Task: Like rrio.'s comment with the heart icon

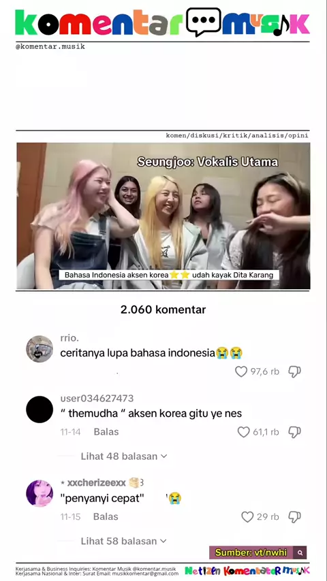Action: click(241, 371)
